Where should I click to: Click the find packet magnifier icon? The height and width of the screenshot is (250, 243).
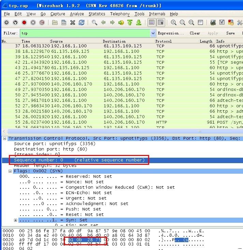click(x=95, y=22)
